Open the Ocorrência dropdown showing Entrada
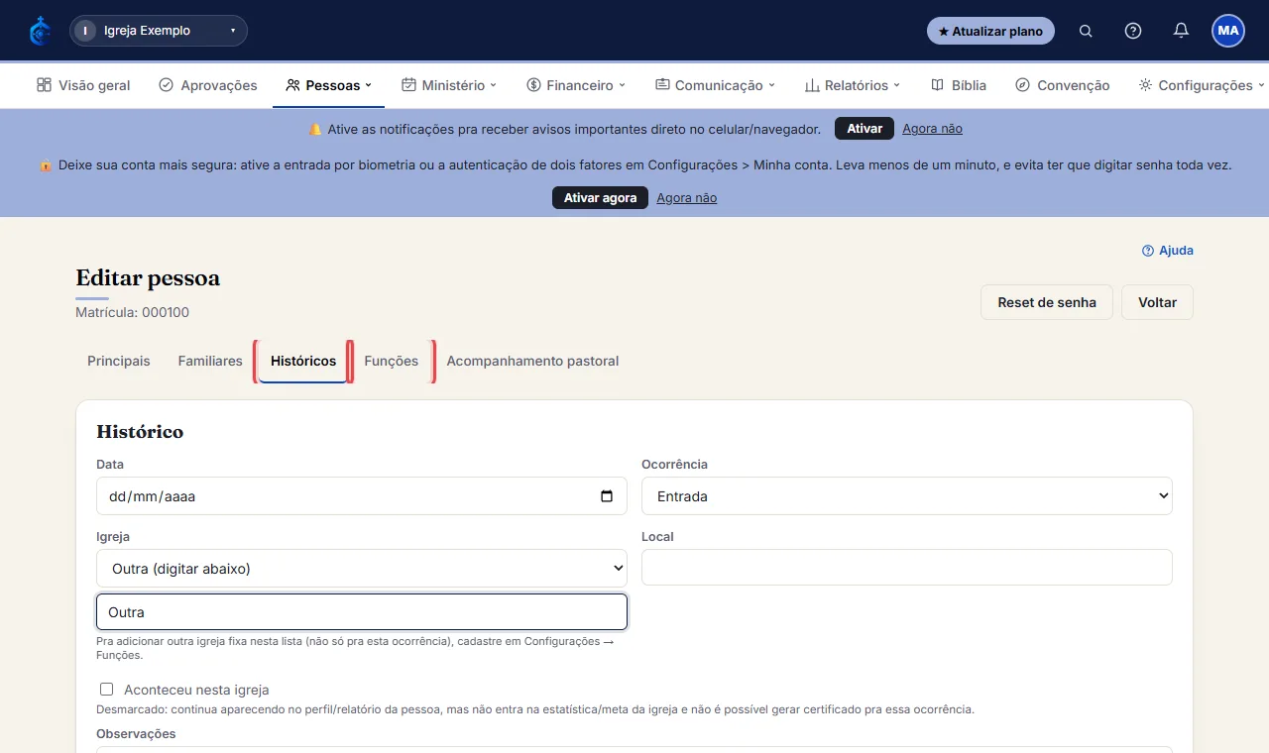This screenshot has width=1269, height=753. pos(907,496)
